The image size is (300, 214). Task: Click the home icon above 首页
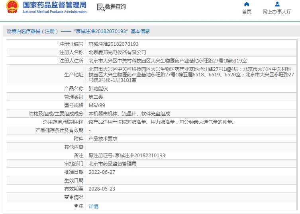247,4
